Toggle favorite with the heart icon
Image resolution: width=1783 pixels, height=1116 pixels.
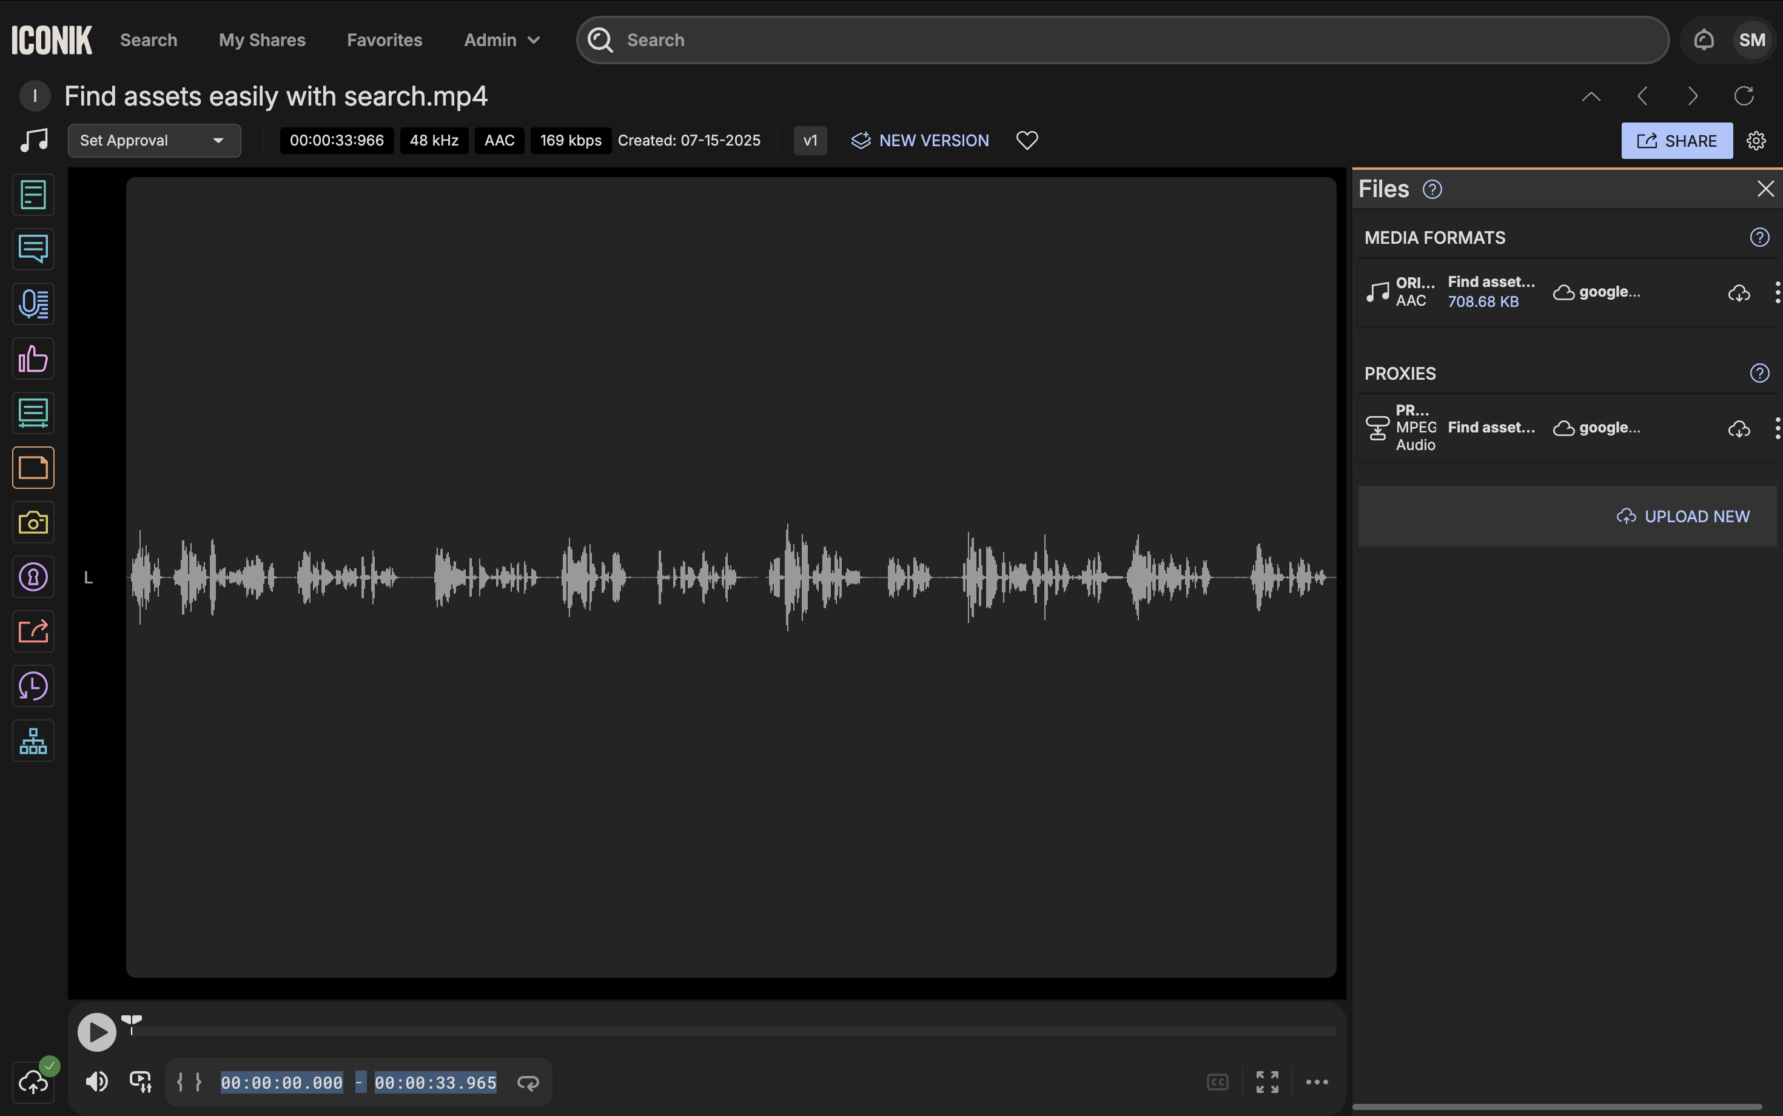[1027, 140]
